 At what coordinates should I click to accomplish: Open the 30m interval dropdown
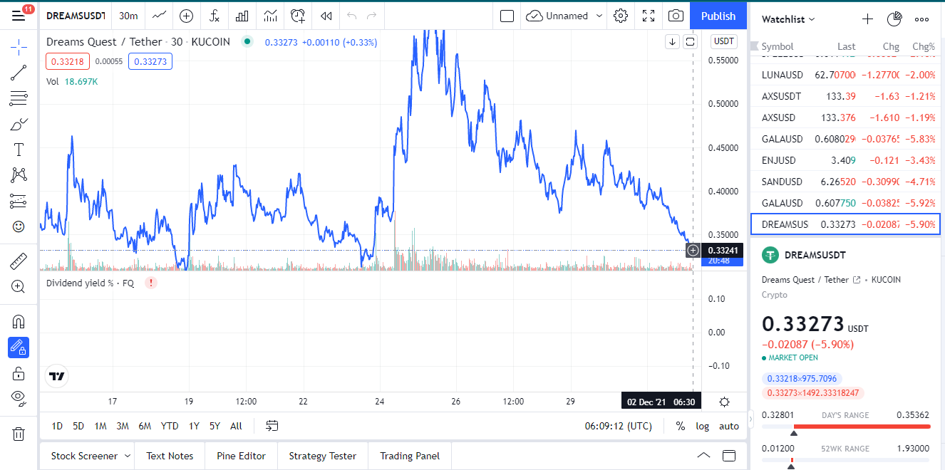(x=129, y=16)
